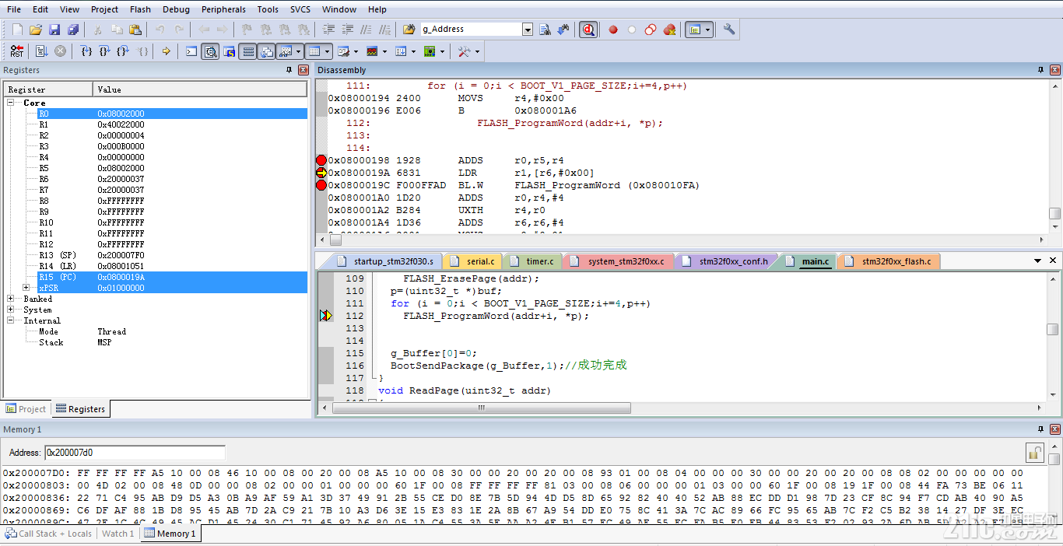
Task: Open the Flash menu
Action: pos(140,9)
